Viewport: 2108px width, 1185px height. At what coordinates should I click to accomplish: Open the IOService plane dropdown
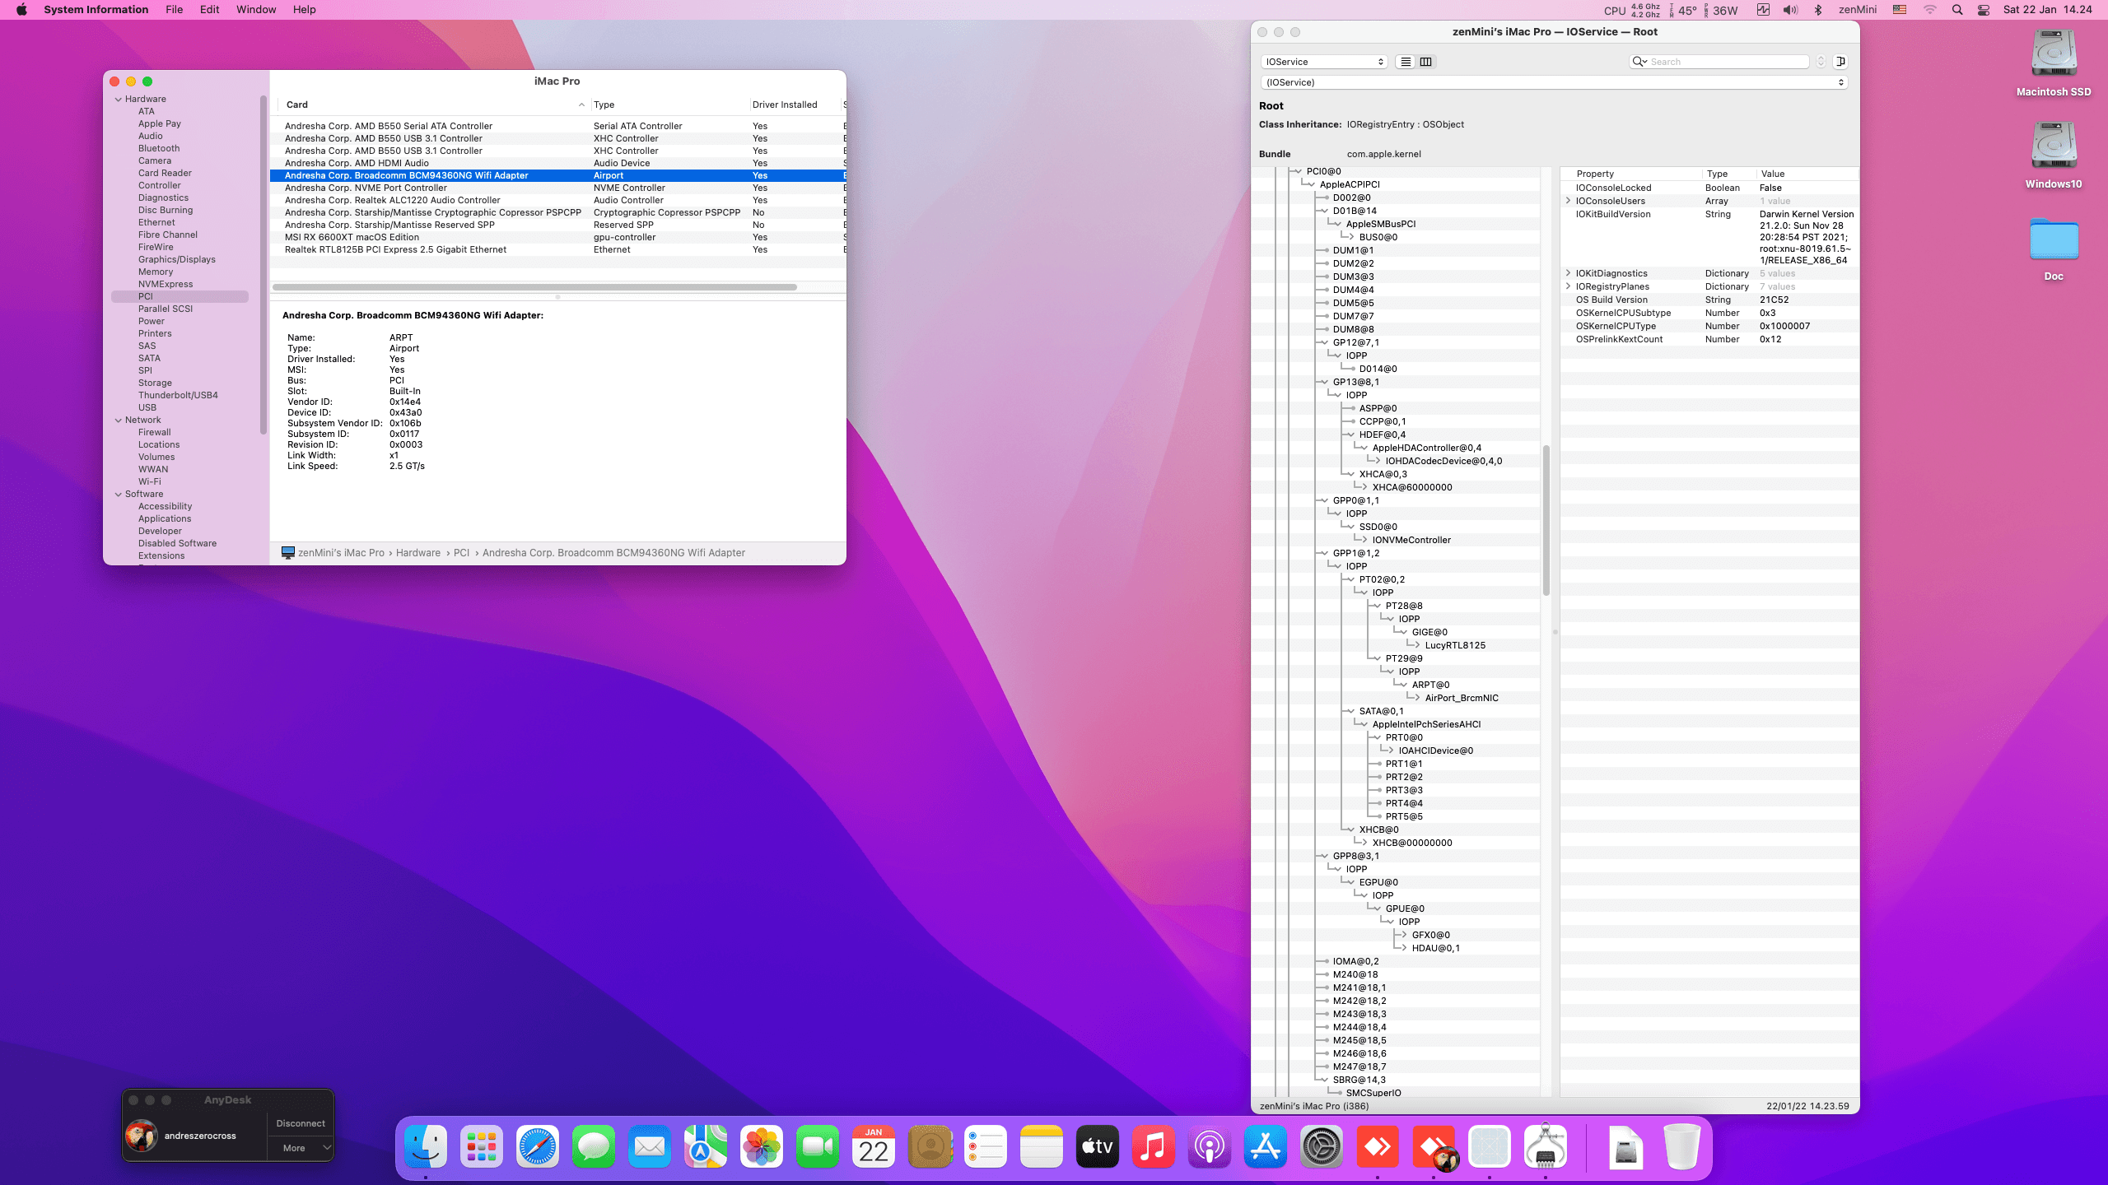pyautogui.click(x=1324, y=62)
